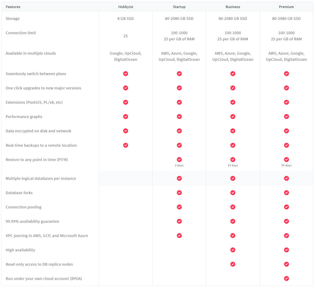The width and height of the screenshot is (315, 288).
Task: Click the 14 days PITR label
Action: [x=233, y=165]
